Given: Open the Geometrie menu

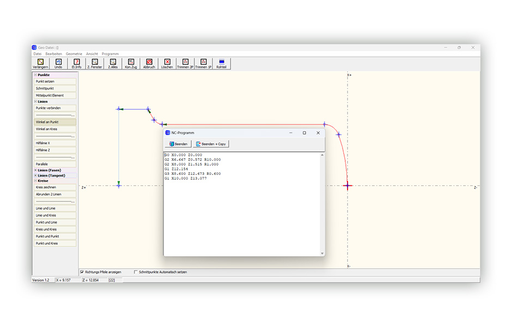Looking at the screenshot, I should (x=74, y=54).
